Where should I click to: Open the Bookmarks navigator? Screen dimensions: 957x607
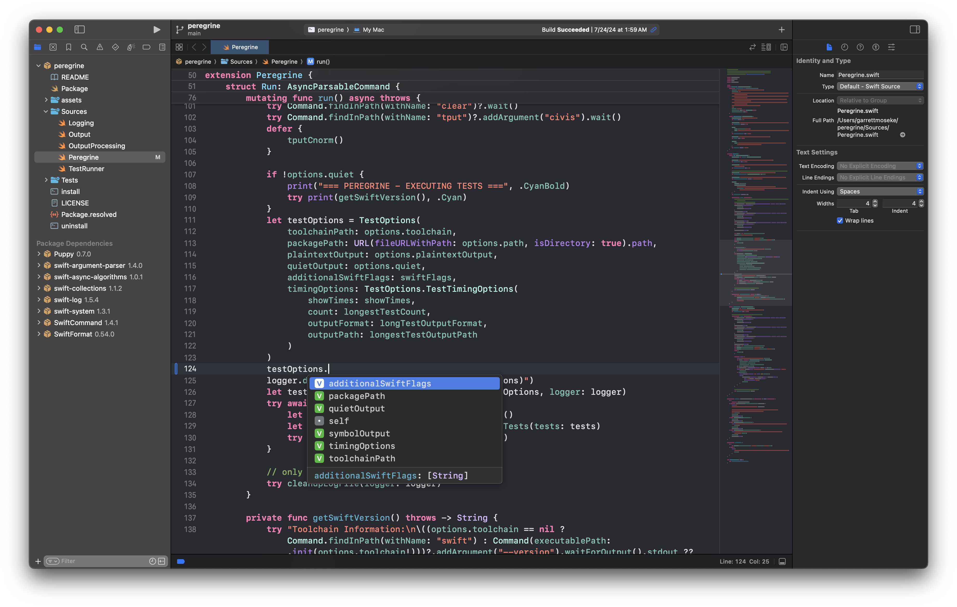pyautogui.click(x=68, y=47)
